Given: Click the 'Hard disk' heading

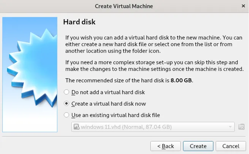Looking at the screenshot, I should [x=79, y=22].
